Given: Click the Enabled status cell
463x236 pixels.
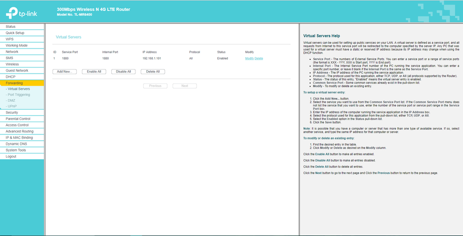Looking at the screenshot, I should (222, 58).
